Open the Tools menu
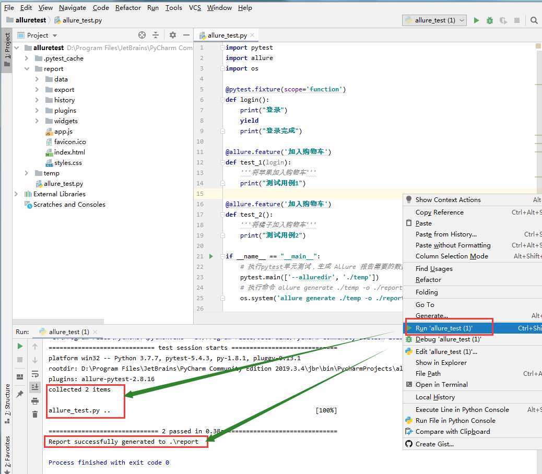The image size is (542, 474). point(173,8)
